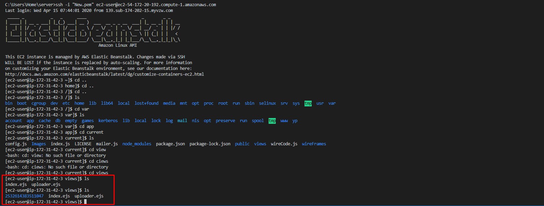544x206 pixels.
Task: Click the 'mailer.js' file name
Action: (x=107, y=144)
